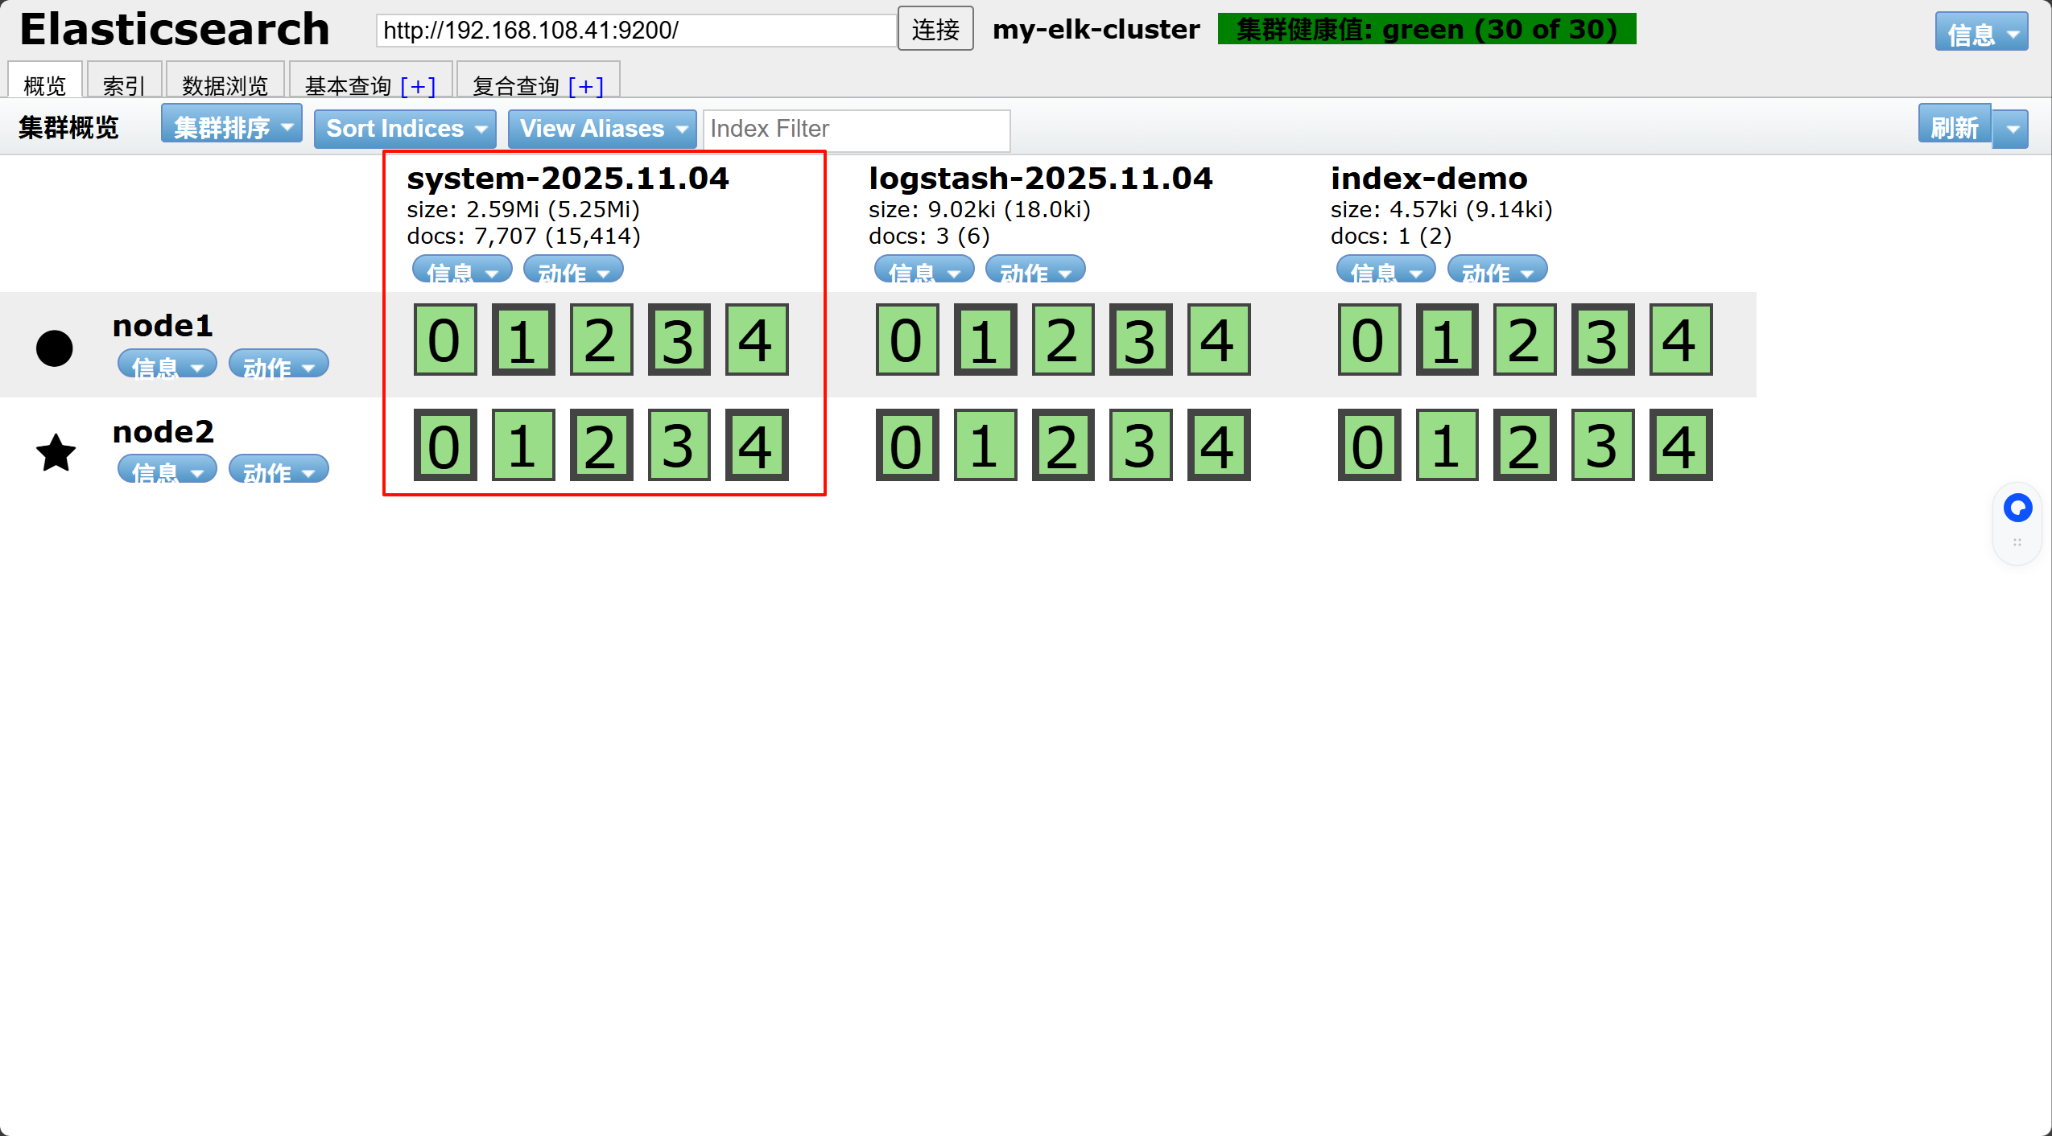Open the 信息 dropdown in the top-right corner
The width and height of the screenshot is (2052, 1136).
(x=1981, y=32)
